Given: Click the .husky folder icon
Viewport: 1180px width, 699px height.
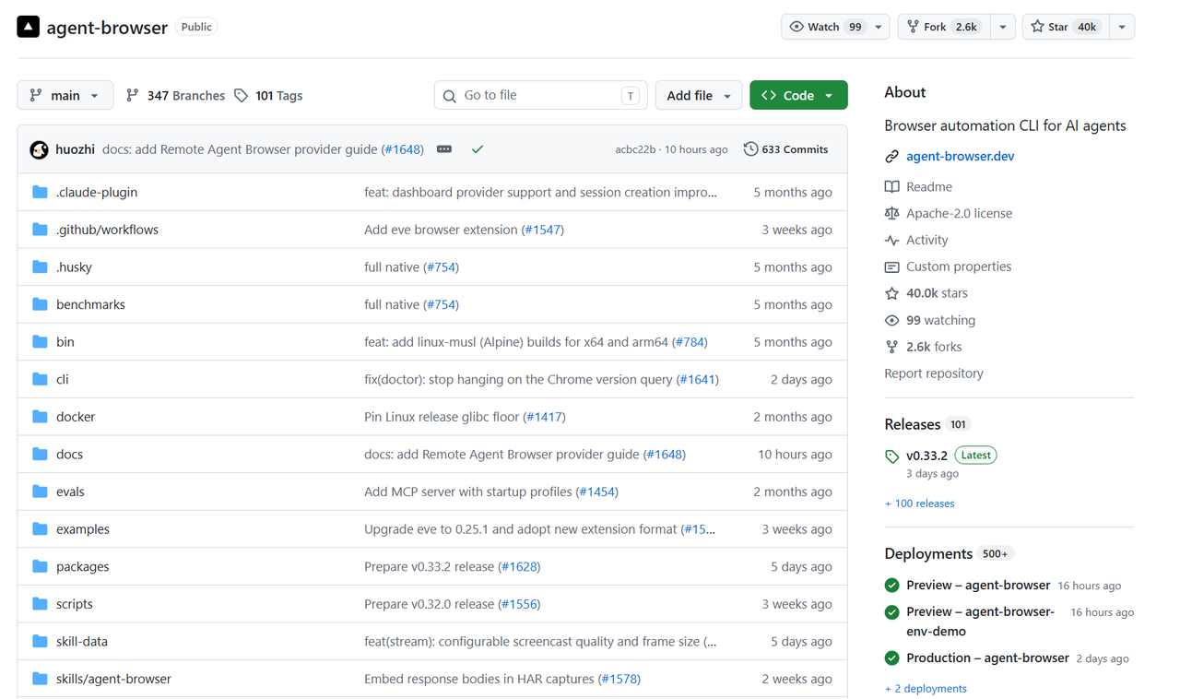Looking at the screenshot, I should (40, 267).
